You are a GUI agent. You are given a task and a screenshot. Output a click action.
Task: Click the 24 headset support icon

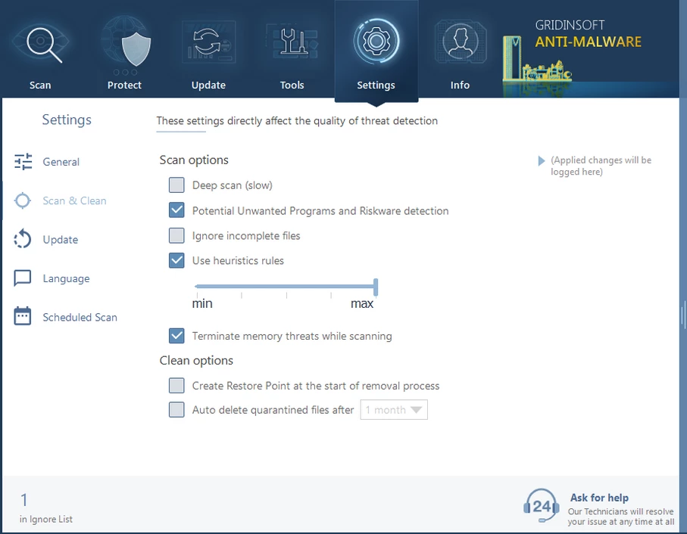pyautogui.click(x=541, y=505)
